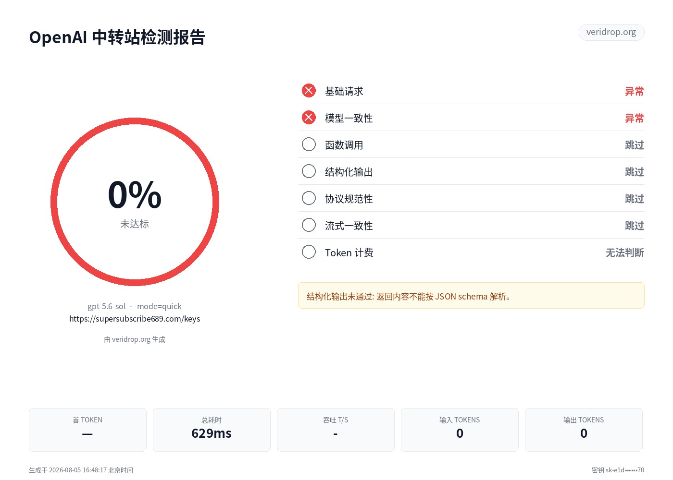Select the 总耗时 629ms stat card
The height and width of the screenshot is (480, 673).
click(212, 430)
